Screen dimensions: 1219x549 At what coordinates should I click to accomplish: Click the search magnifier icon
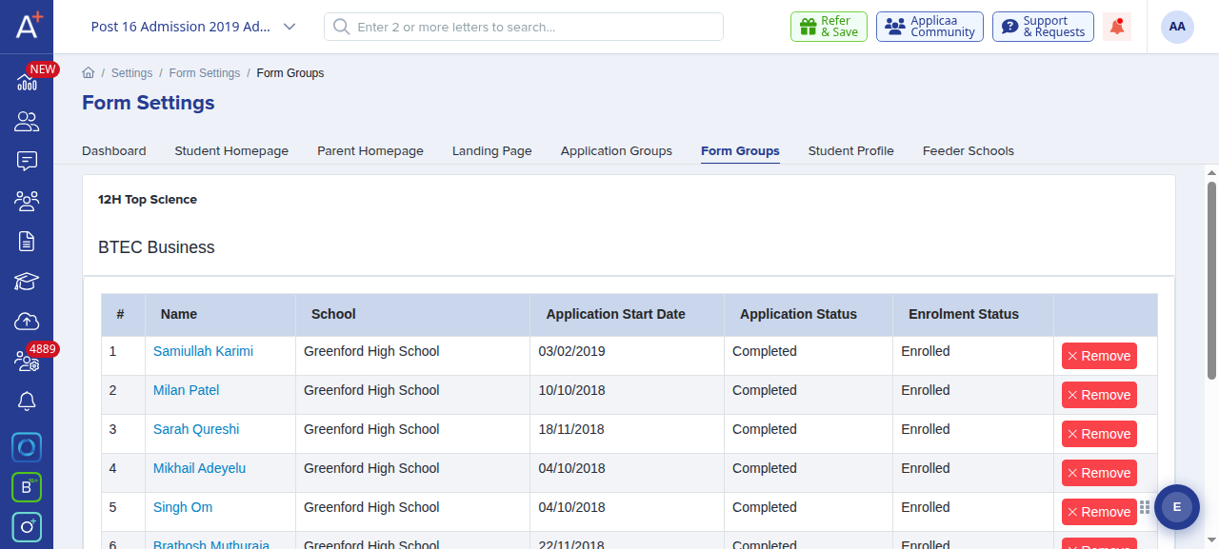click(341, 27)
